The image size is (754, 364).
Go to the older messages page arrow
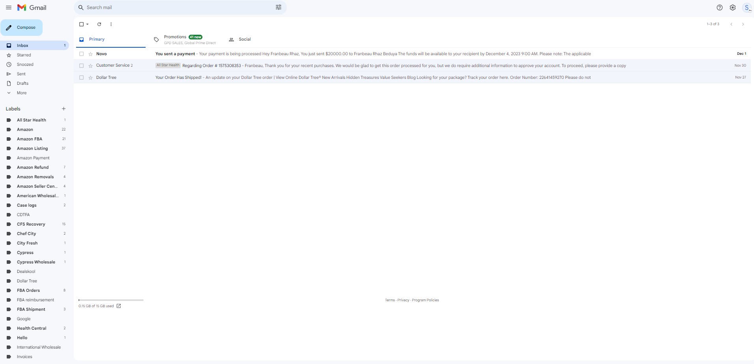click(x=743, y=24)
